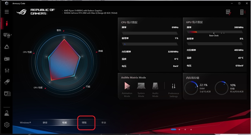This screenshot has width=251, height=135.
Task: Minimize the Armoury Crate window
Action: tap(232, 3)
